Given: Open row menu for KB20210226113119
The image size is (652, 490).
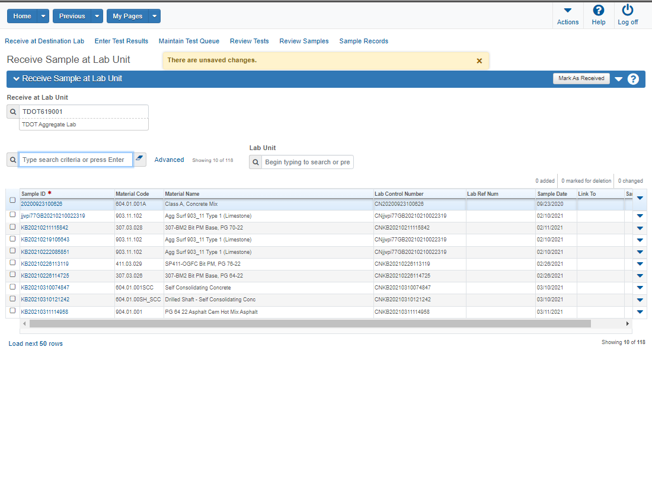Looking at the screenshot, I should click(x=640, y=263).
